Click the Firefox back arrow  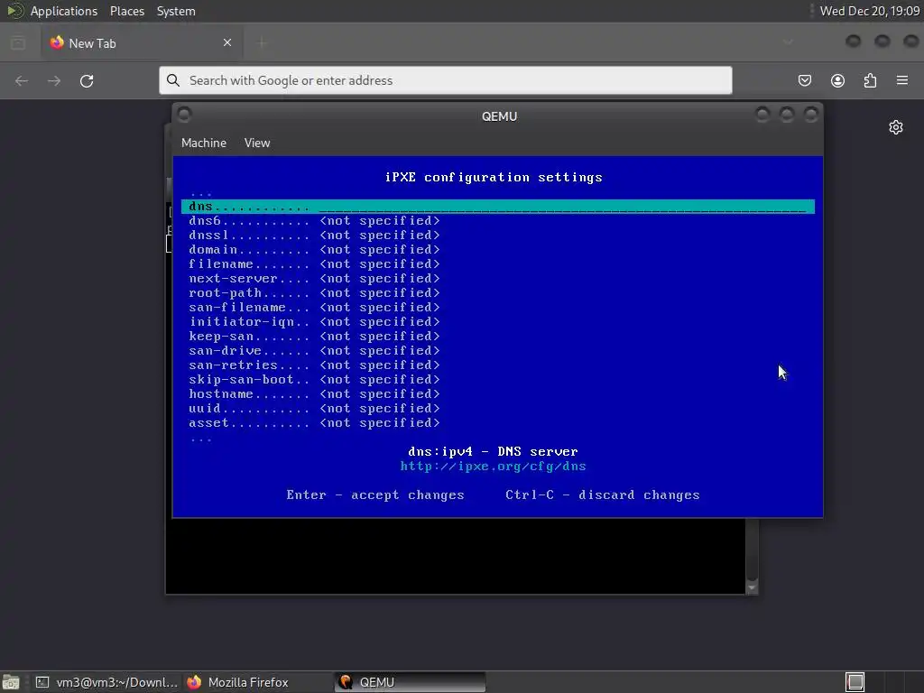tap(22, 80)
